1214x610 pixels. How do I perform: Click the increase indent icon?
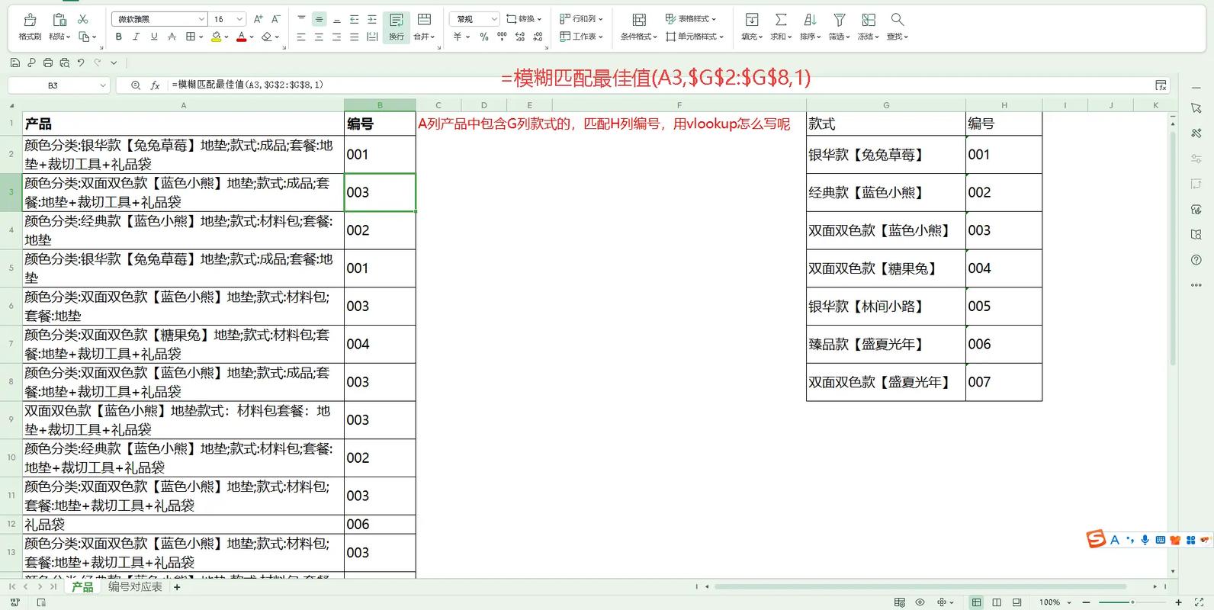[371, 19]
